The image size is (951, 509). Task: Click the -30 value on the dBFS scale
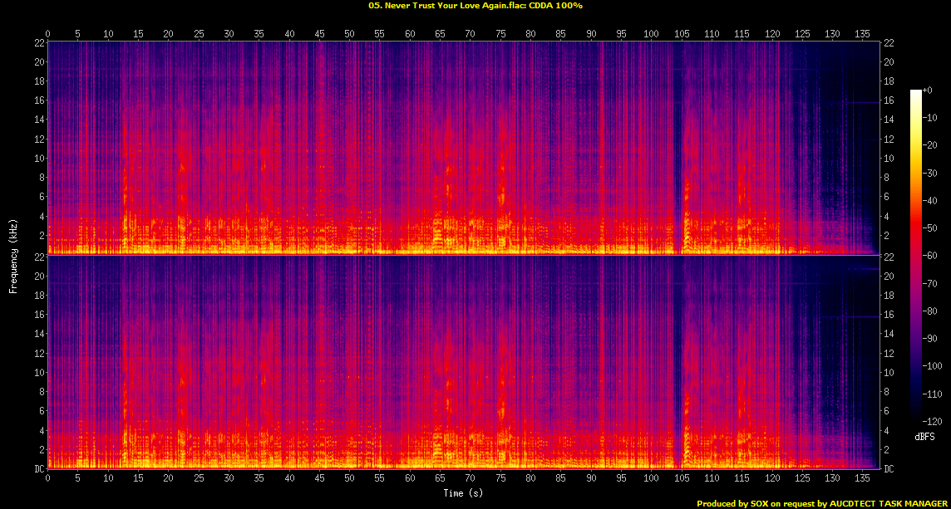[x=929, y=173]
